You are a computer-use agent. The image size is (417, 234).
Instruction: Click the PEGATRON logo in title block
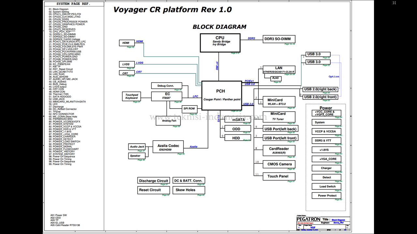309,219
